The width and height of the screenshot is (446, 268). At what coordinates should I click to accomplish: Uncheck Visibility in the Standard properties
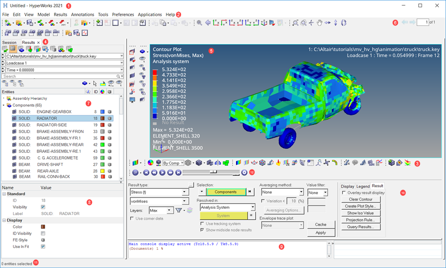click(x=43, y=207)
